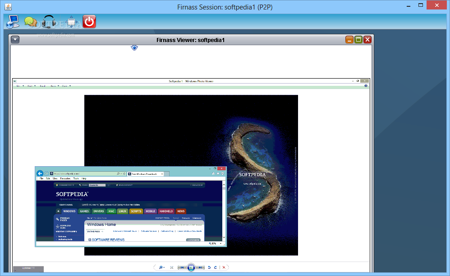450x276 pixels.
Task: Select the GAMES category tab
Action: coord(84,211)
